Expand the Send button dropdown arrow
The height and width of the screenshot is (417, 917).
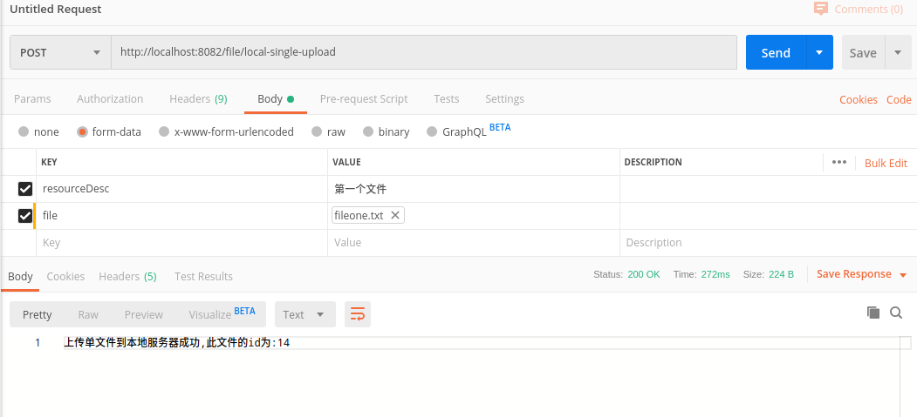point(819,52)
